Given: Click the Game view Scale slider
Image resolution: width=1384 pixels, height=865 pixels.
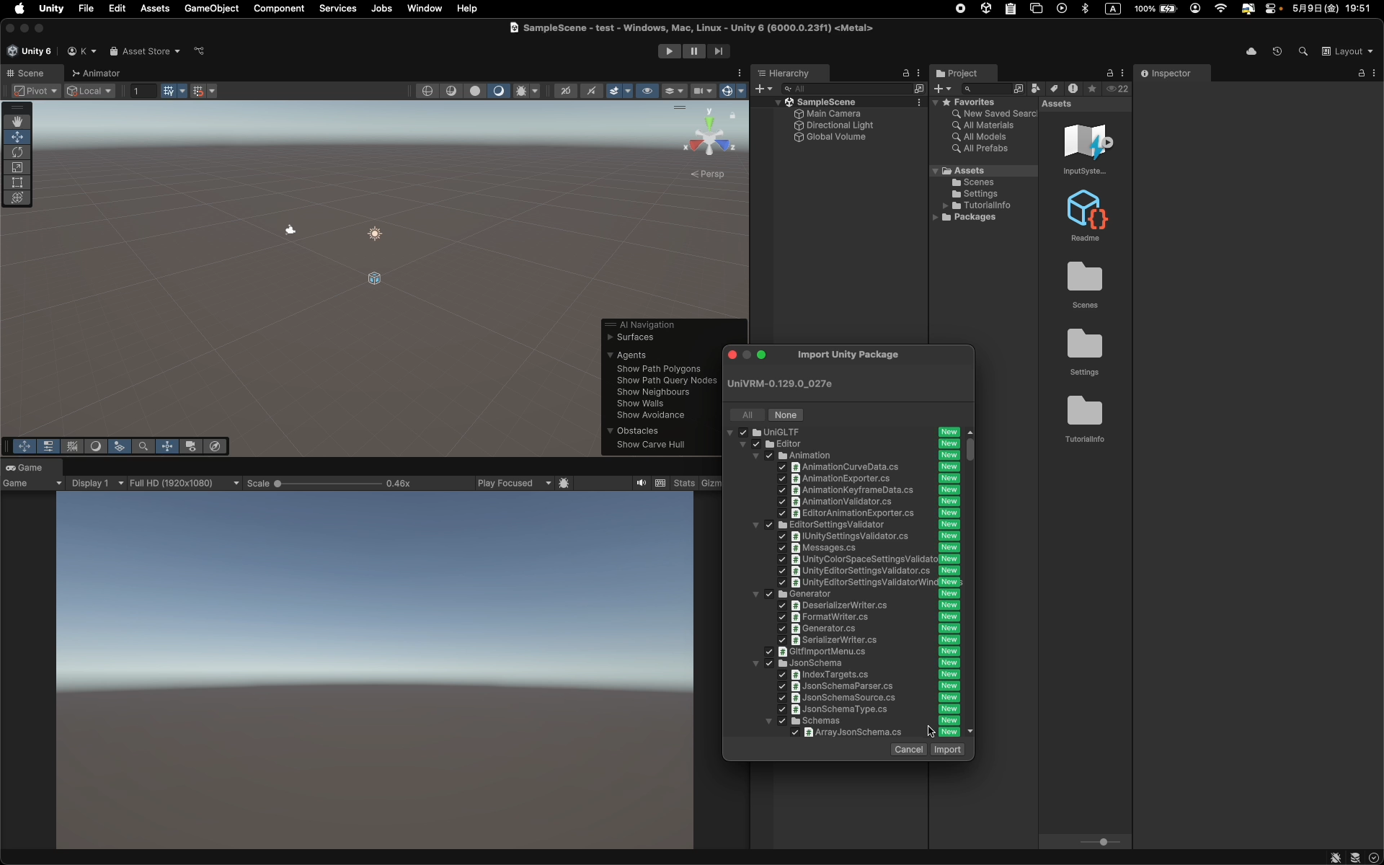Looking at the screenshot, I should (x=328, y=484).
